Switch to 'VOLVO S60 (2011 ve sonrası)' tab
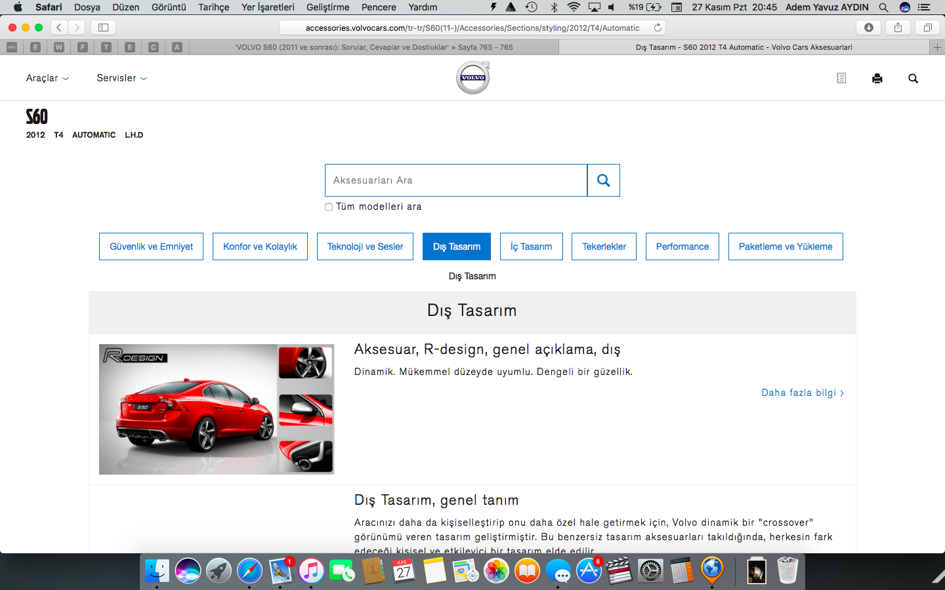 (374, 47)
